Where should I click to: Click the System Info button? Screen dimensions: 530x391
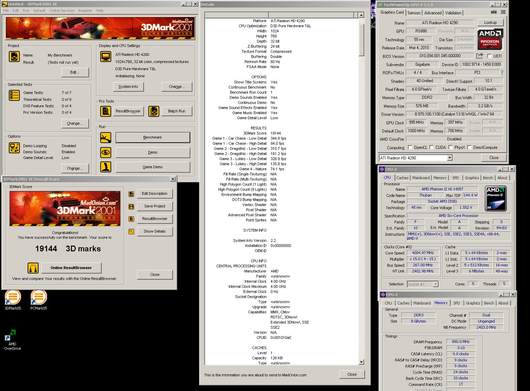tap(128, 87)
